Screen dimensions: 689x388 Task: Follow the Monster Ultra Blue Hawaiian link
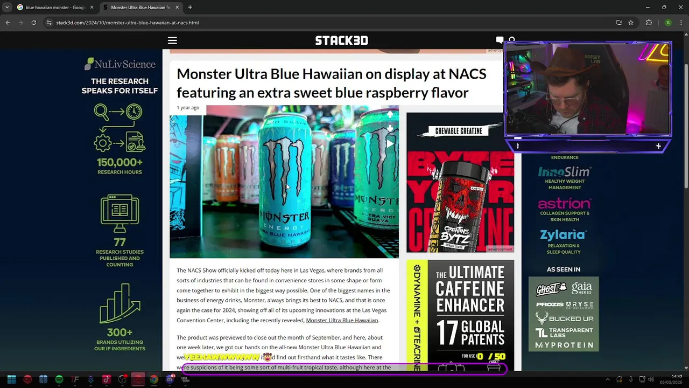pyautogui.click(x=342, y=320)
